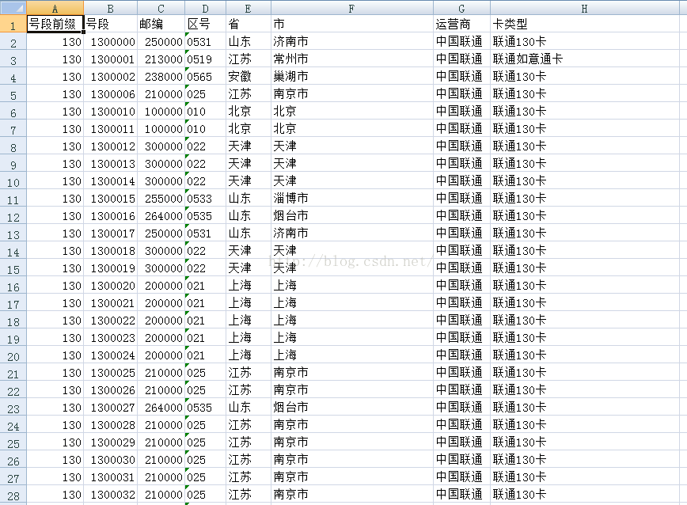Click cell with number 1300000
This screenshot has height=505, width=687.
pyautogui.click(x=111, y=42)
